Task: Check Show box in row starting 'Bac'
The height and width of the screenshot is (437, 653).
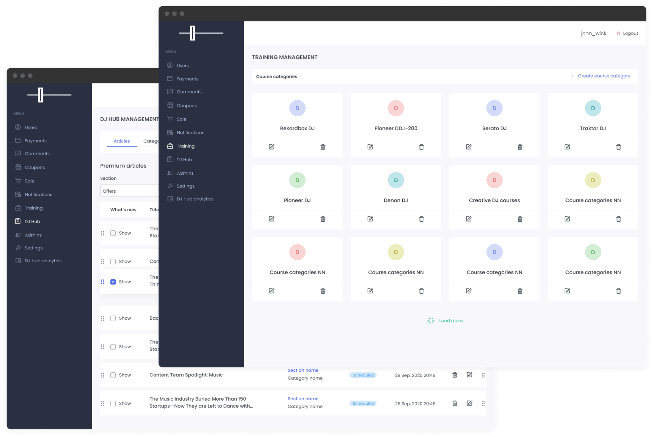Action: 113,318
